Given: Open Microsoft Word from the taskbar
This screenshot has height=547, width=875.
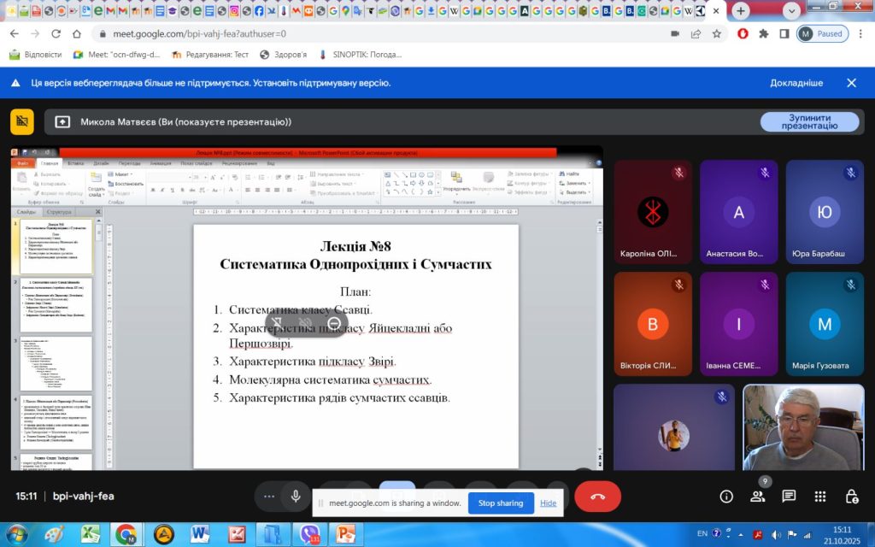Looking at the screenshot, I should tap(201, 534).
